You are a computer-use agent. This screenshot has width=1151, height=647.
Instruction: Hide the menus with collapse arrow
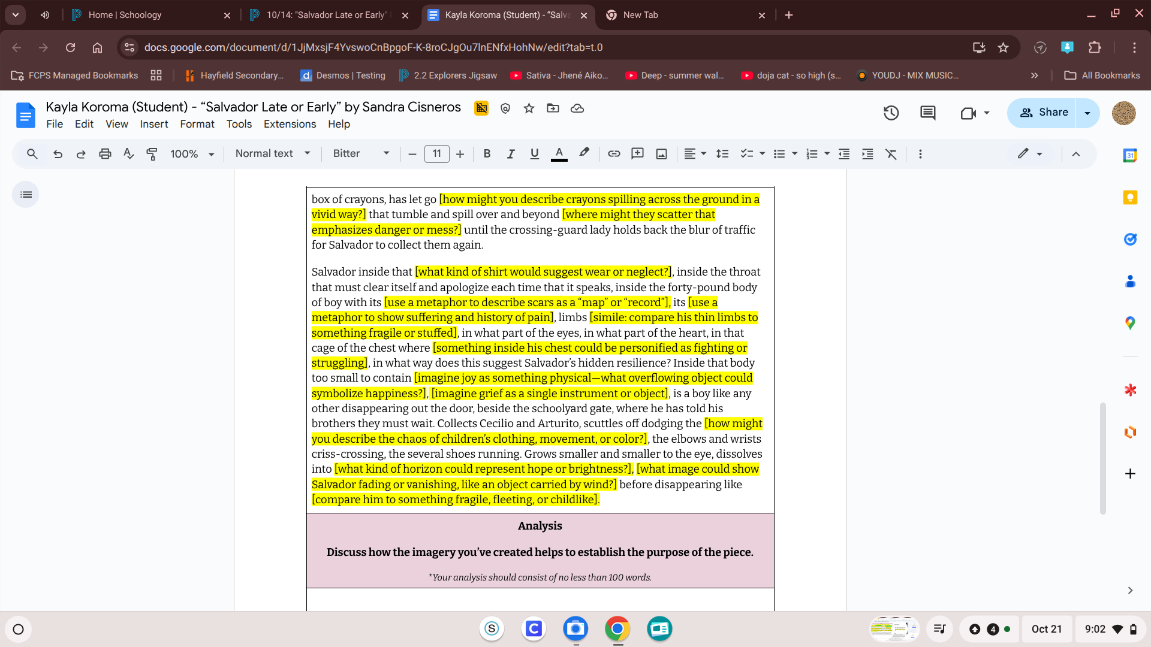click(x=1076, y=154)
